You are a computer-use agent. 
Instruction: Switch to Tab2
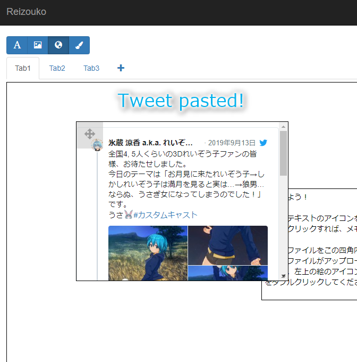point(57,68)
